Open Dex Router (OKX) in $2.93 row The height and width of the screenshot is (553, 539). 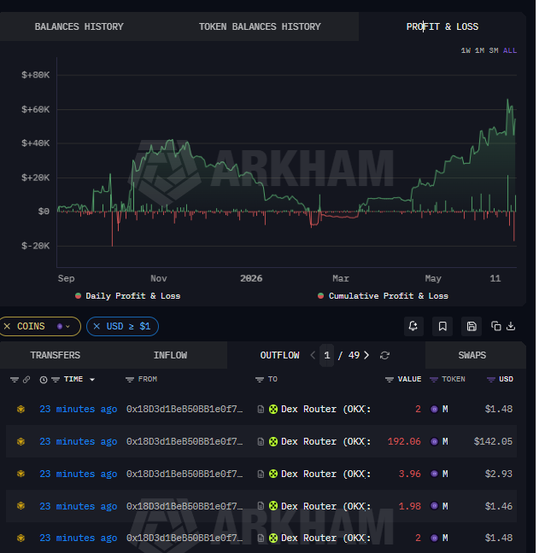(326, 474)
